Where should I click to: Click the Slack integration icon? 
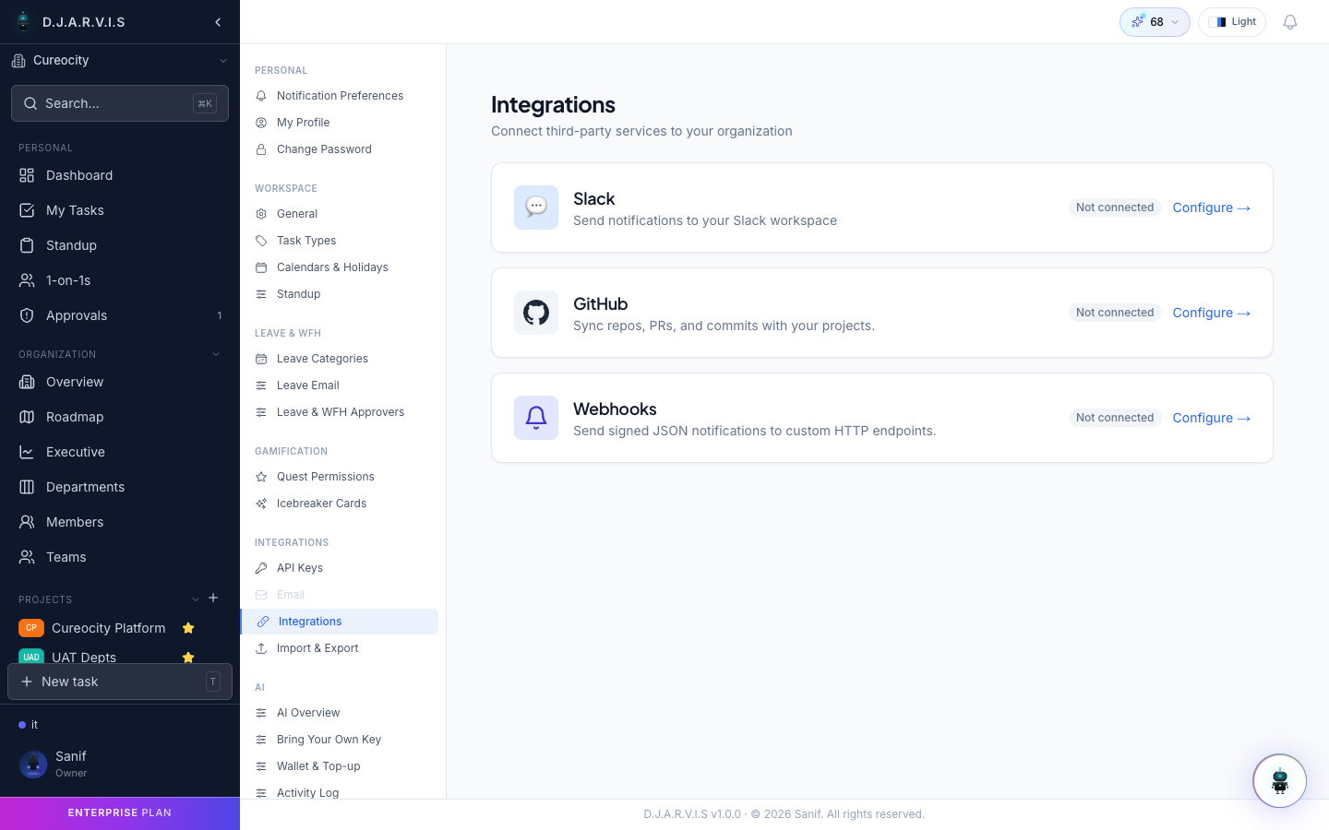pos(536,207)
